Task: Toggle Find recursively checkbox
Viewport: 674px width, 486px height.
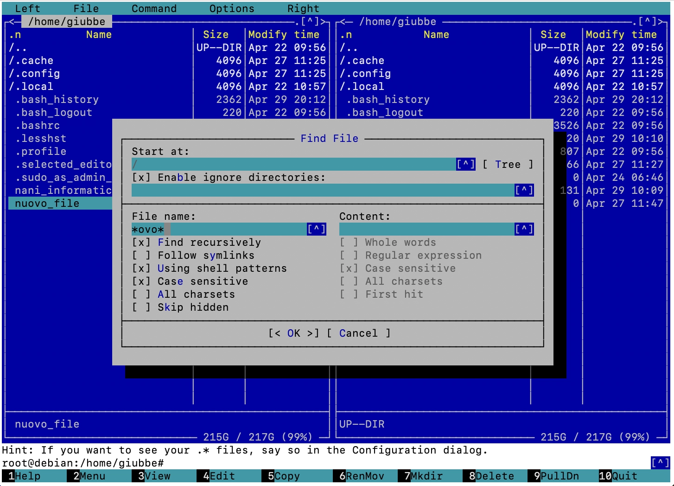Action: [x=141, y=243]
